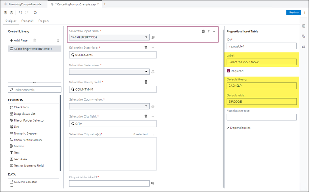Click the ID field containing inputtable1
Viewport: 309px width, 192px height.
click(261, 46)
